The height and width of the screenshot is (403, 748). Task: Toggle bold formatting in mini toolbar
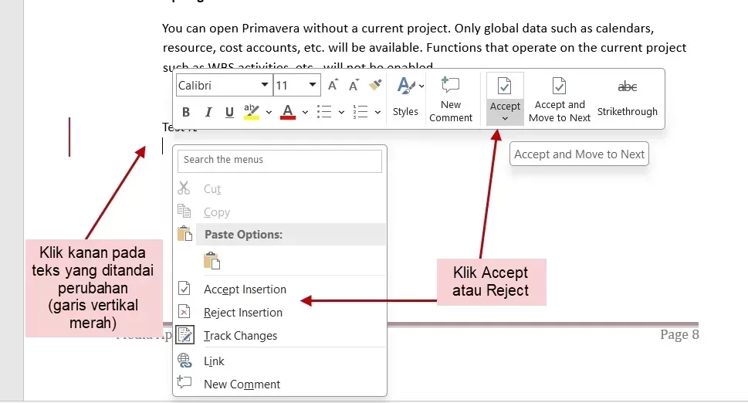186,113
